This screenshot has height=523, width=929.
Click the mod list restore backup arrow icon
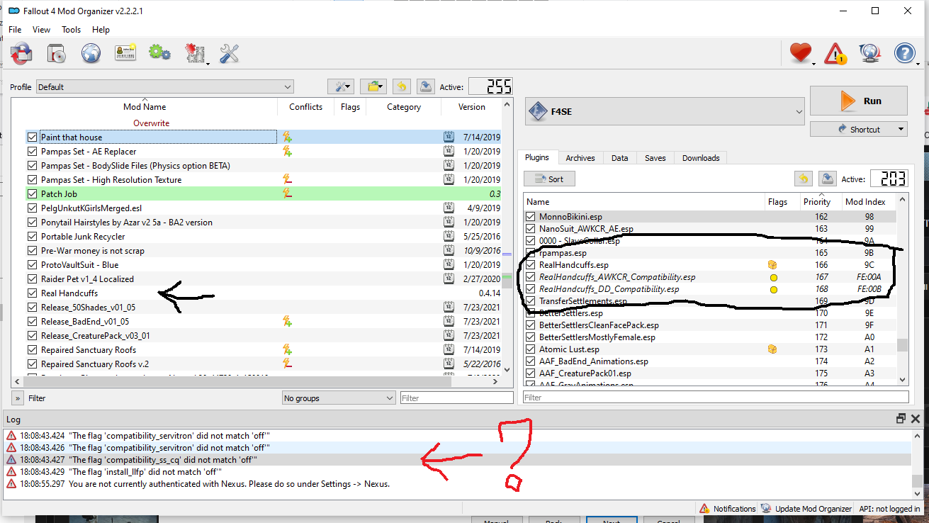(x=401, y=86)
